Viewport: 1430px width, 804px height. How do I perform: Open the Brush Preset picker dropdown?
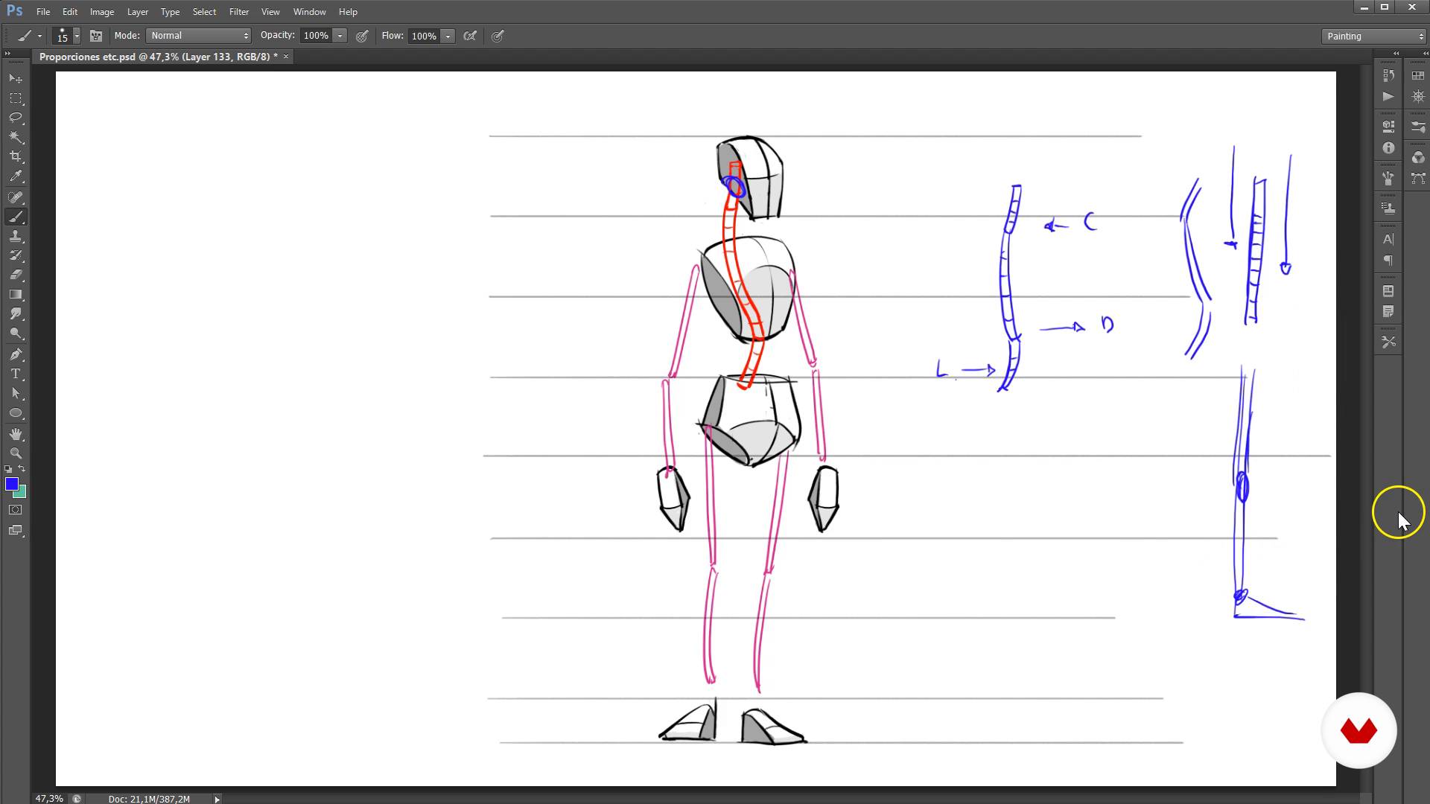tap(76, 36)
